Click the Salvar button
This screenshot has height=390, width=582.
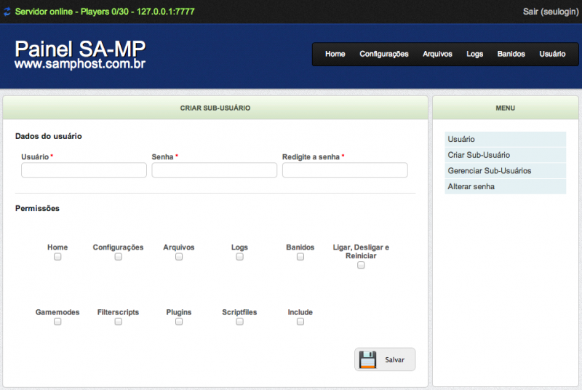coord(385,359)
